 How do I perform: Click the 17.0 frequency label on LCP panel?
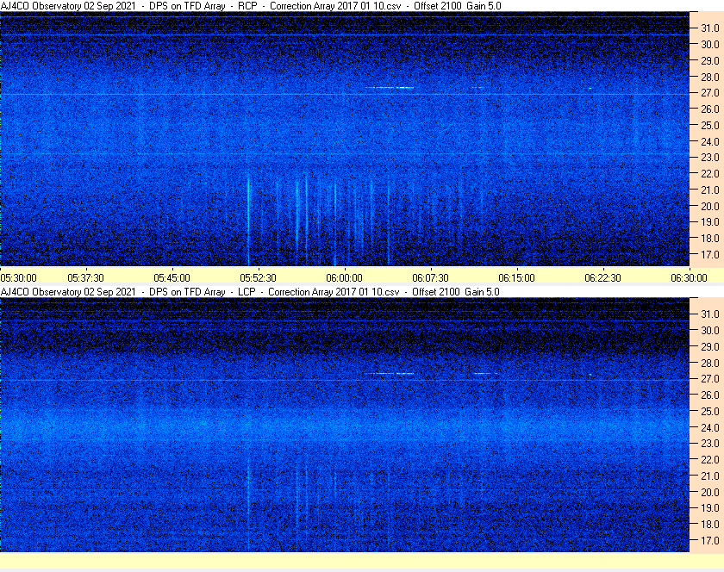pyautogui.click(x=710, y=540)
